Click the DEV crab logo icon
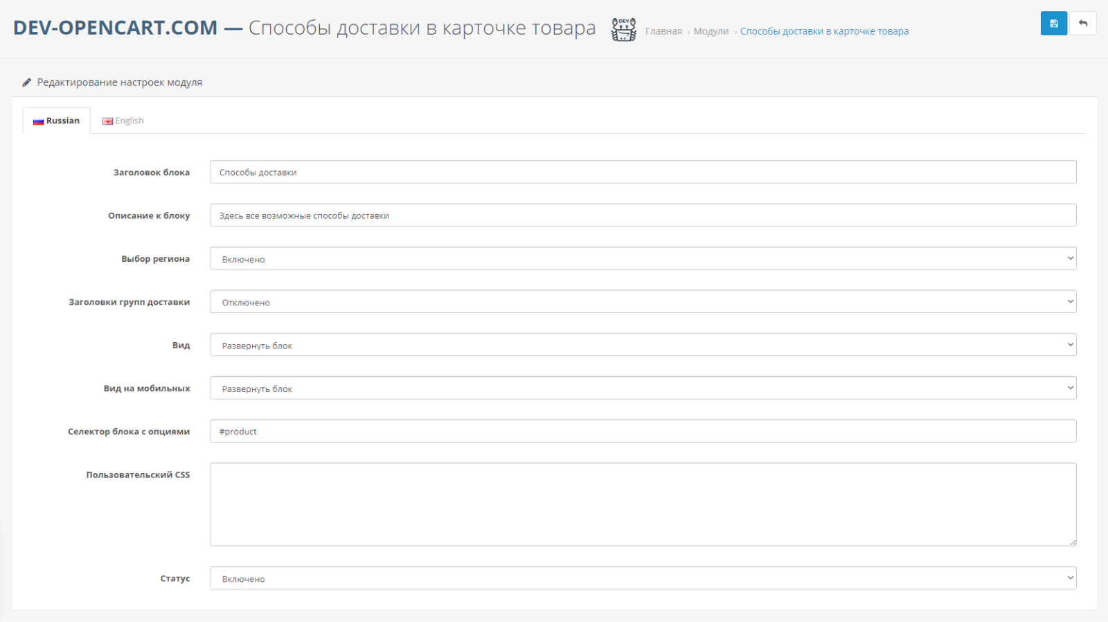This screenshot has width=1108, height=622. [x=623, y=29]
